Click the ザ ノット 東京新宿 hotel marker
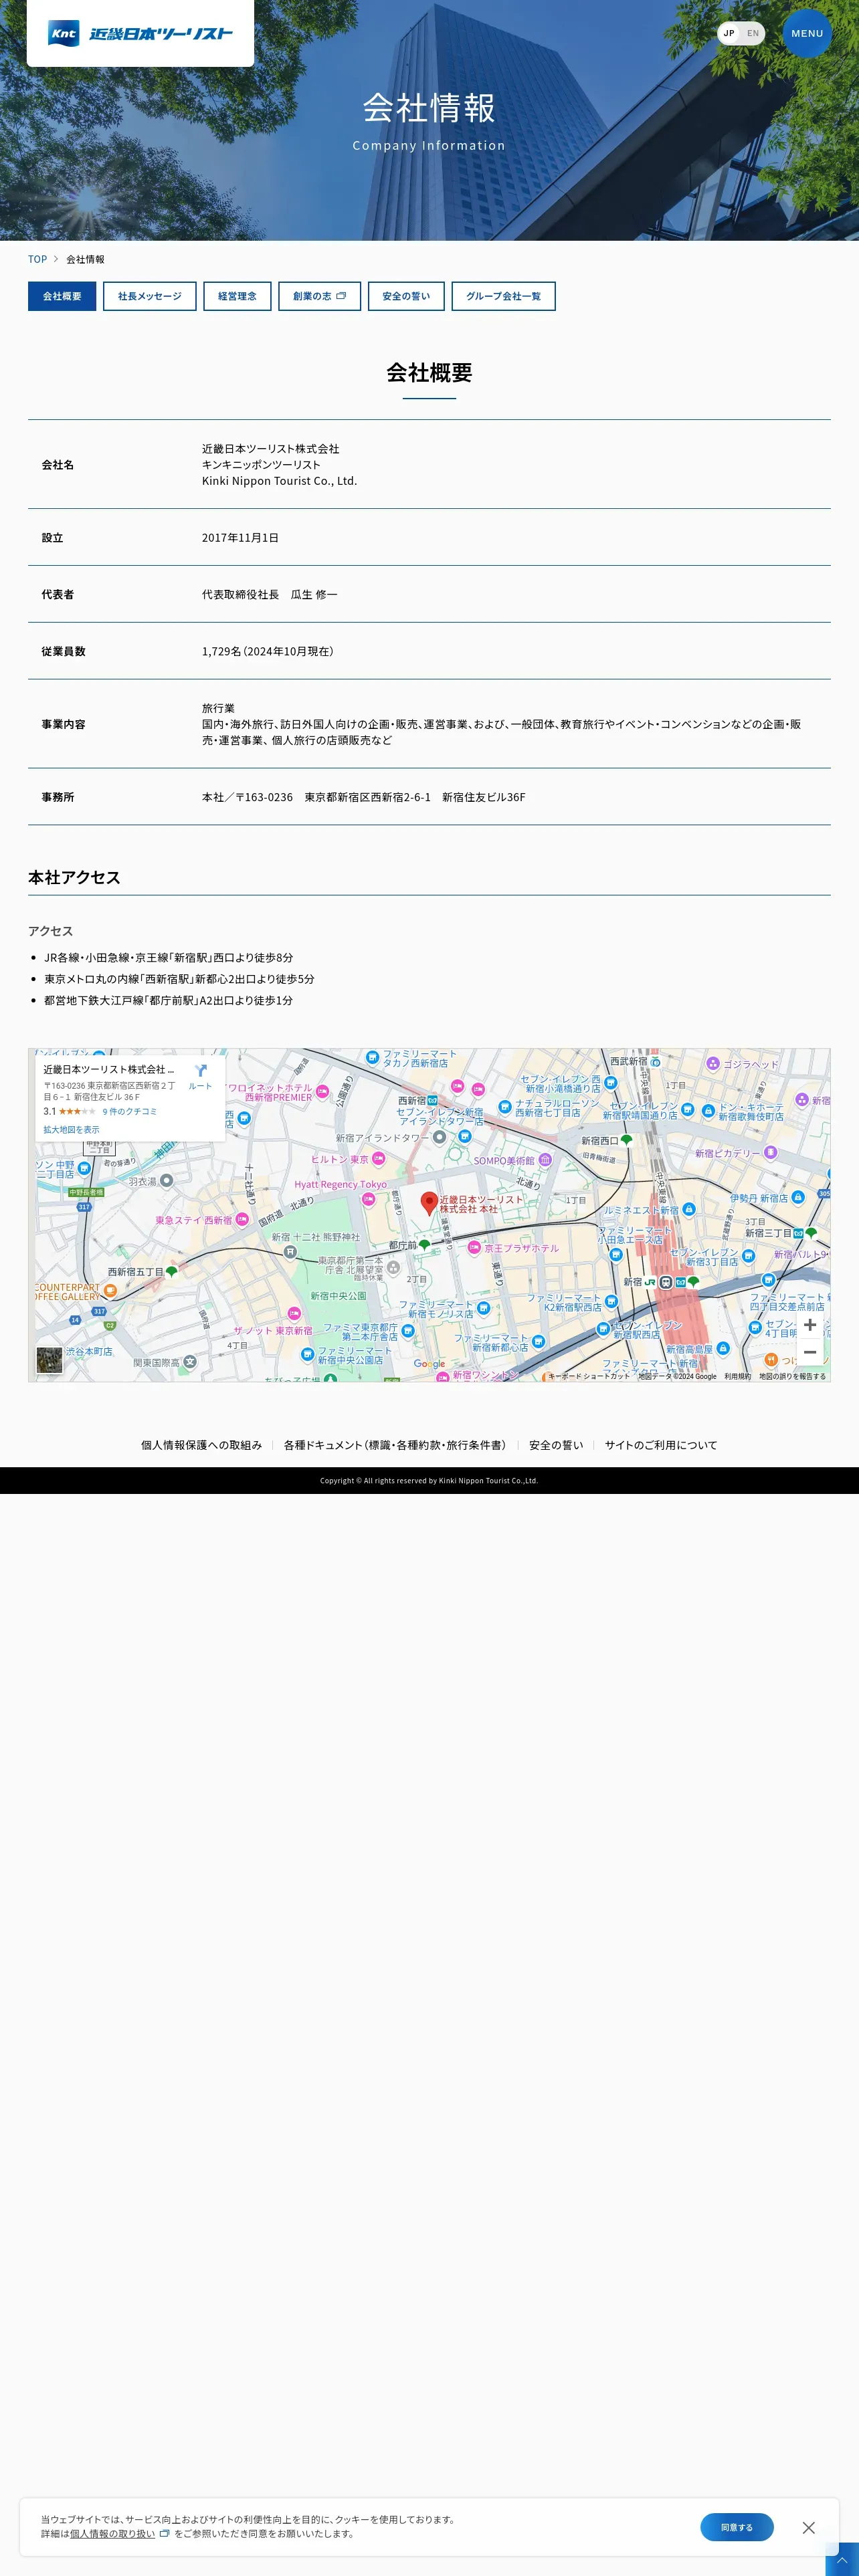859x2576 pixels. [x=294, y=1313]
